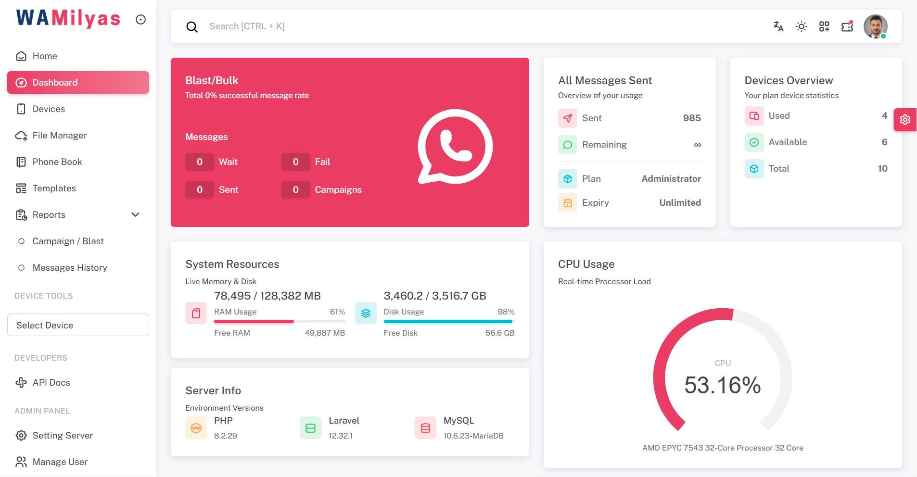Open the language switcher icon
917x477 pixels.
click(x=777, y=26)
